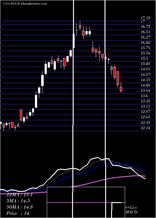Click the 16.51 price axis value
The image size is (156, 218).
(145, 32)
